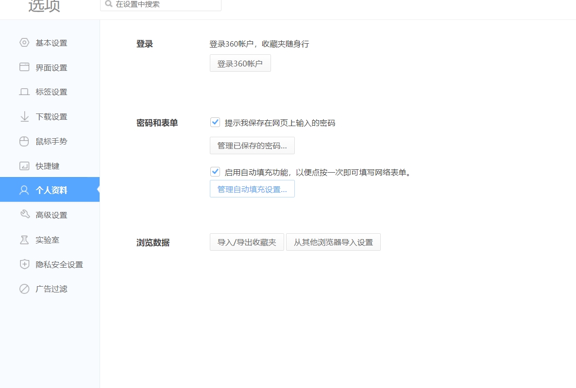Viewport: 576px width, 388px height.
Task: Open 高级设置 page
Action: 50,215
